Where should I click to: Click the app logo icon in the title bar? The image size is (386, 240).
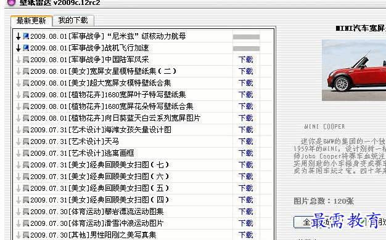(x=11, y=2)
